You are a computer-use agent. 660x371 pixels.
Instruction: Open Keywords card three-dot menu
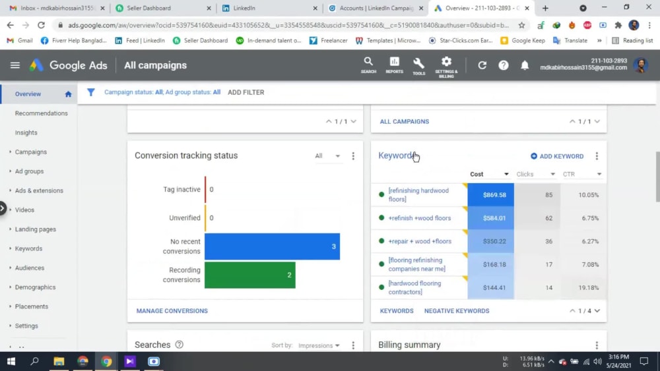(597, 156)
